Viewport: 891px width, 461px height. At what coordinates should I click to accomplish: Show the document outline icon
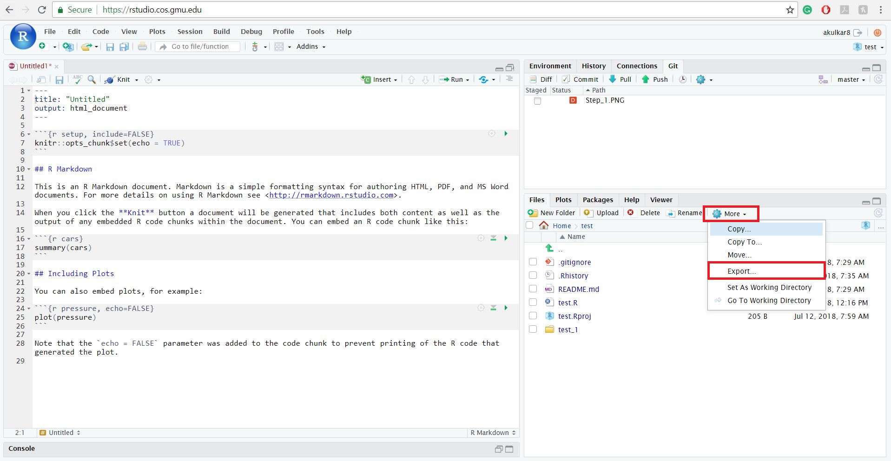click(509, 79)
